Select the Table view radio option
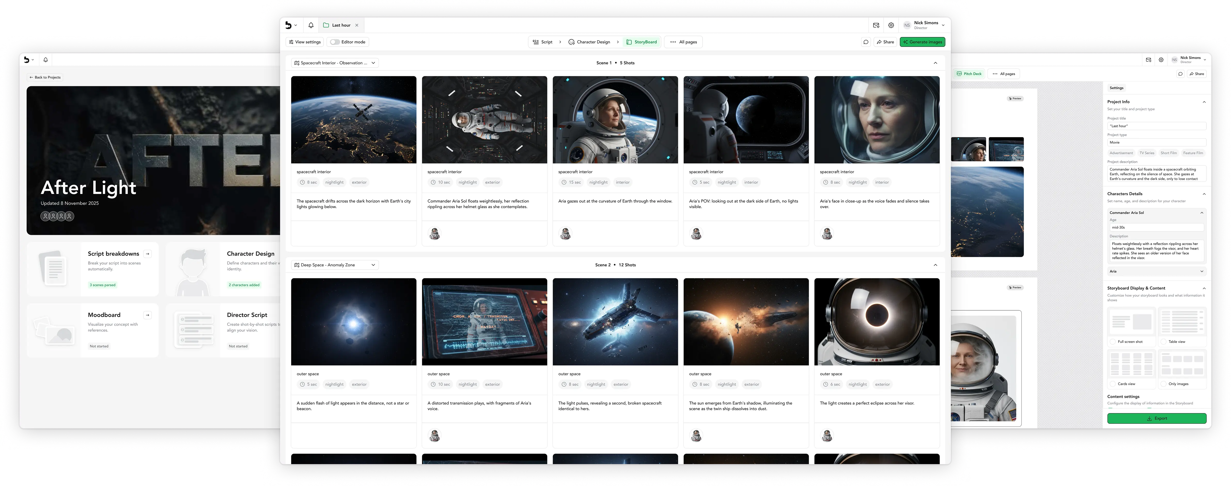The width and height of the screenshot is (1231, 486). [1164, 342]
